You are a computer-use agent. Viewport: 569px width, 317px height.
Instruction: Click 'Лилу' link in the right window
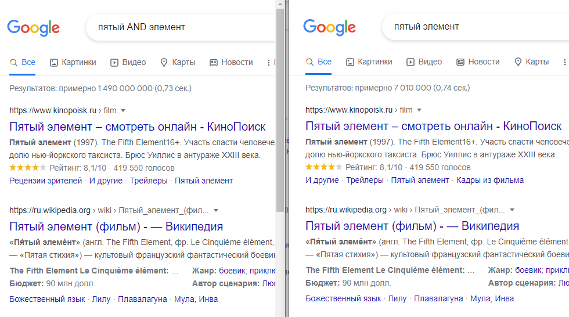[x=397, y=298]
